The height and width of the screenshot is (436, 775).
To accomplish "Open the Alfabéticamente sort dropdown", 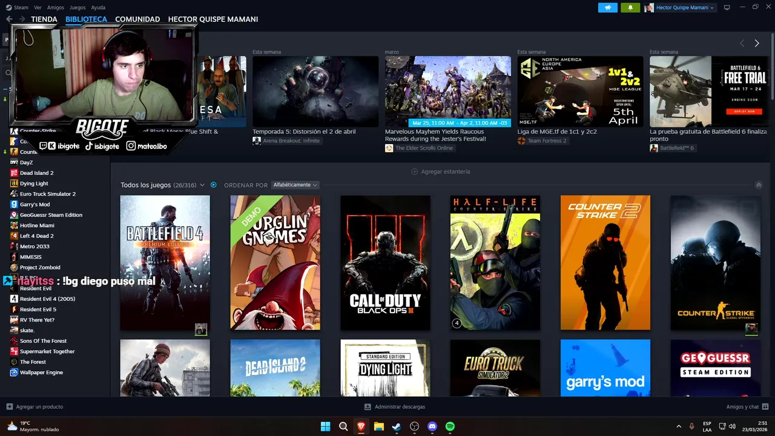I will pyautogui.click(x=295, y=185).
